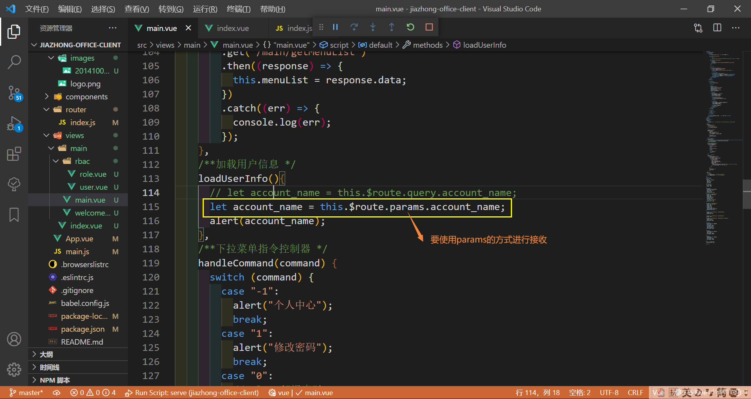Click the vue | main.vue status item
Viewport: 751px width, 399px height.
tap(301, 392)
